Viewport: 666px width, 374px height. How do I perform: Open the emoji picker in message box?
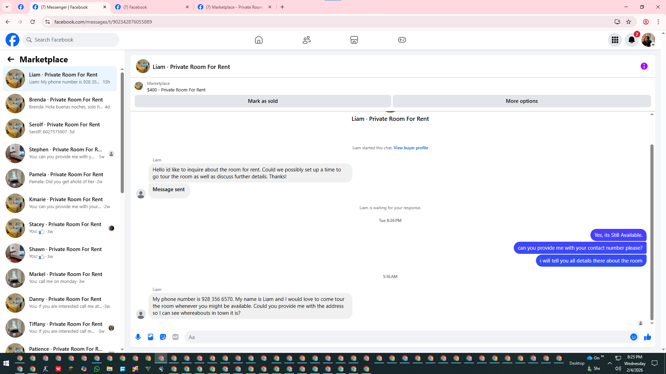tap(633, 337)
